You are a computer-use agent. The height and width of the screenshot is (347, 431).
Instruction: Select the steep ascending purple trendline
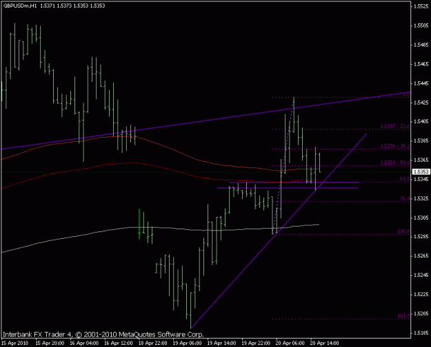[x=279, y=231]
